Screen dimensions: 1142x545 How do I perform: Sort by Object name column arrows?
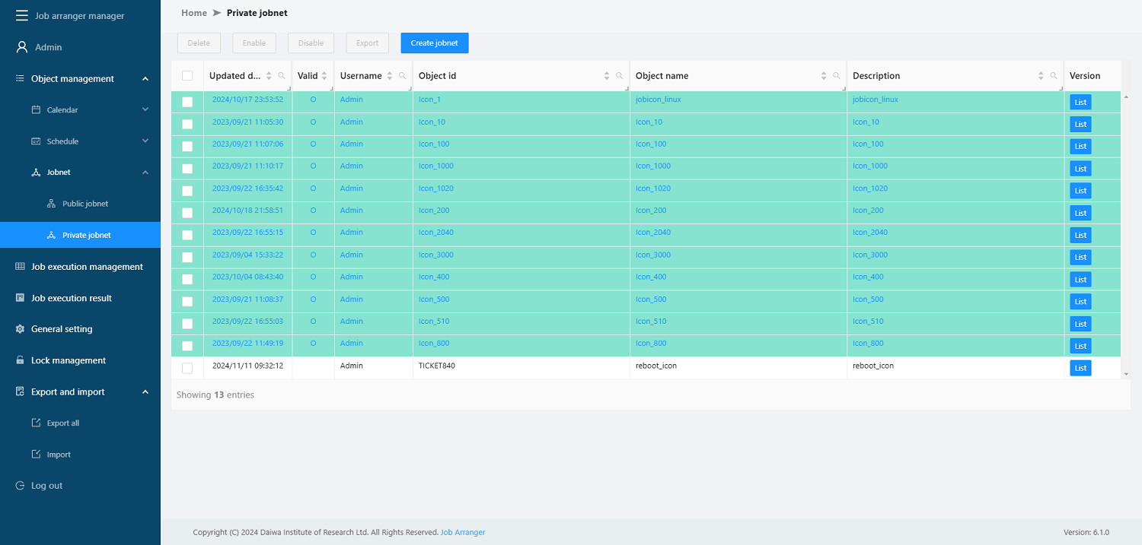click(824, 76)
